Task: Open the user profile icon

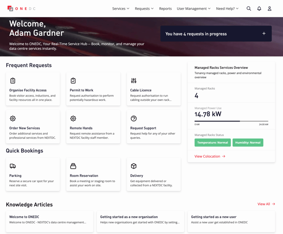Action: [x=269, y=8]
